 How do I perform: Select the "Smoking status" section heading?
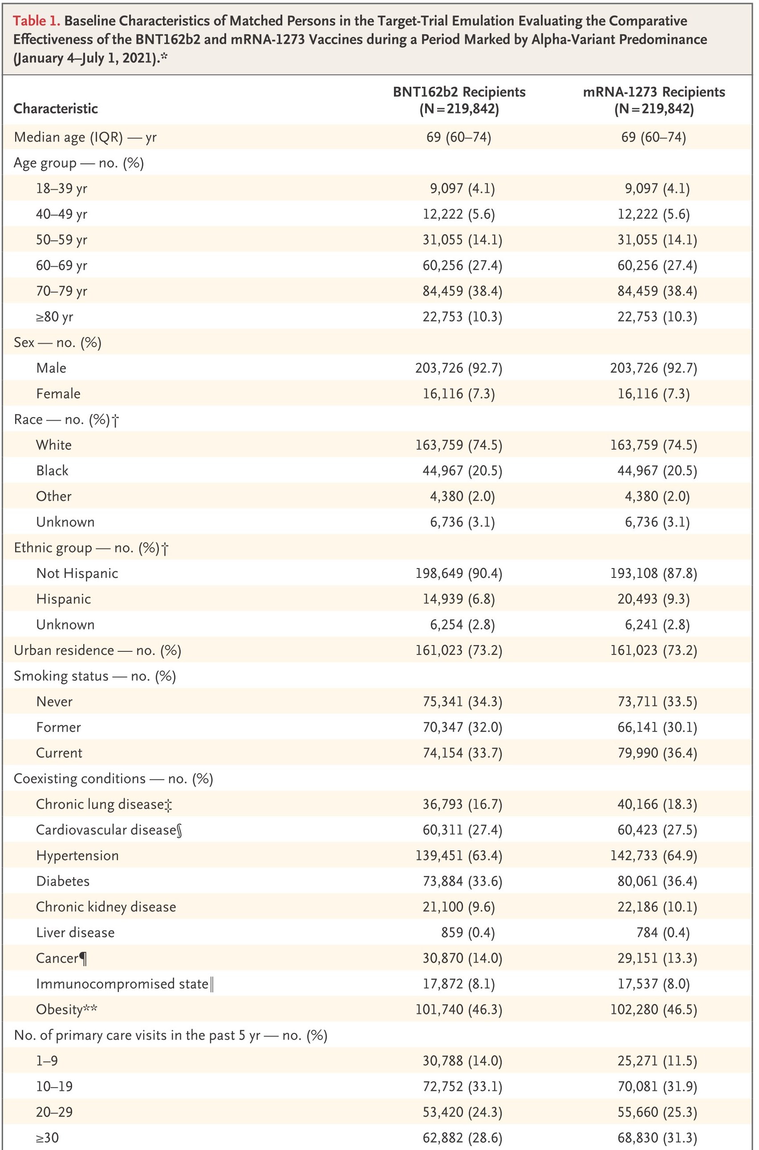point(61,676)
